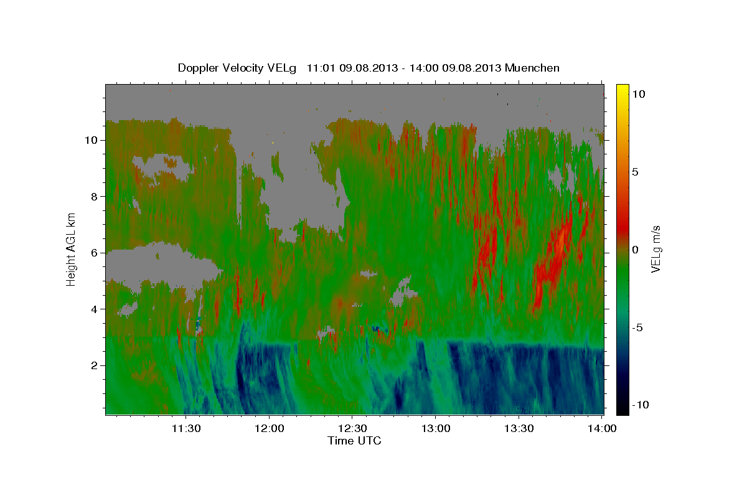Click the colorbar value 0 label

(636, 250)
